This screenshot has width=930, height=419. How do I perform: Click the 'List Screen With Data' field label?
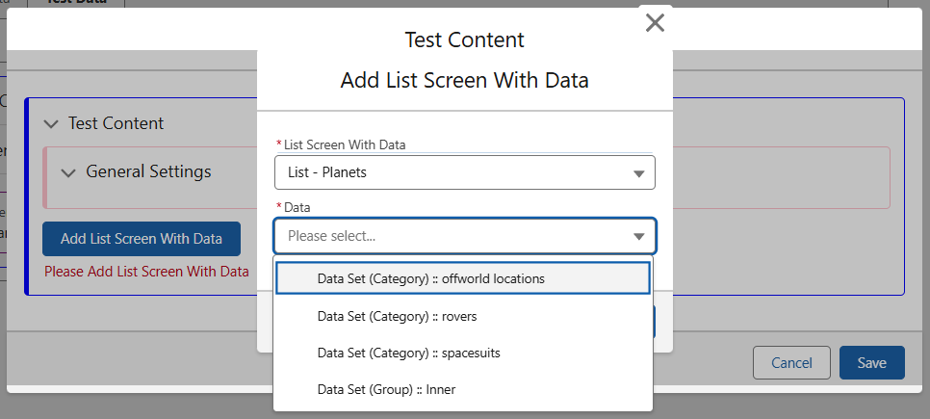pos(345,144)
